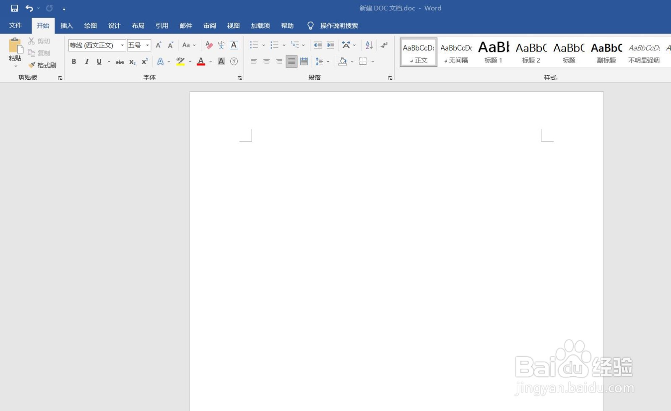Clear all formatting with eraser icon

209,45
